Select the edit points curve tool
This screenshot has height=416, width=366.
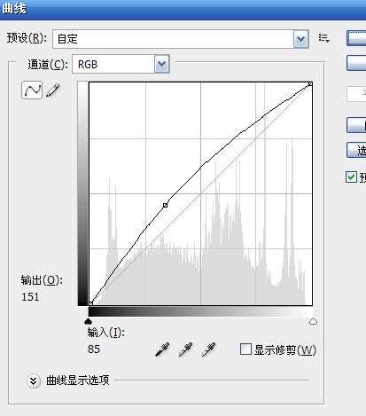[x=32, y=90]
